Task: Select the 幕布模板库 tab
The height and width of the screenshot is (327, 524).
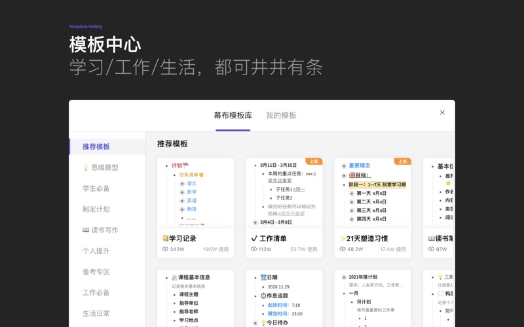Action: (233, 115)
